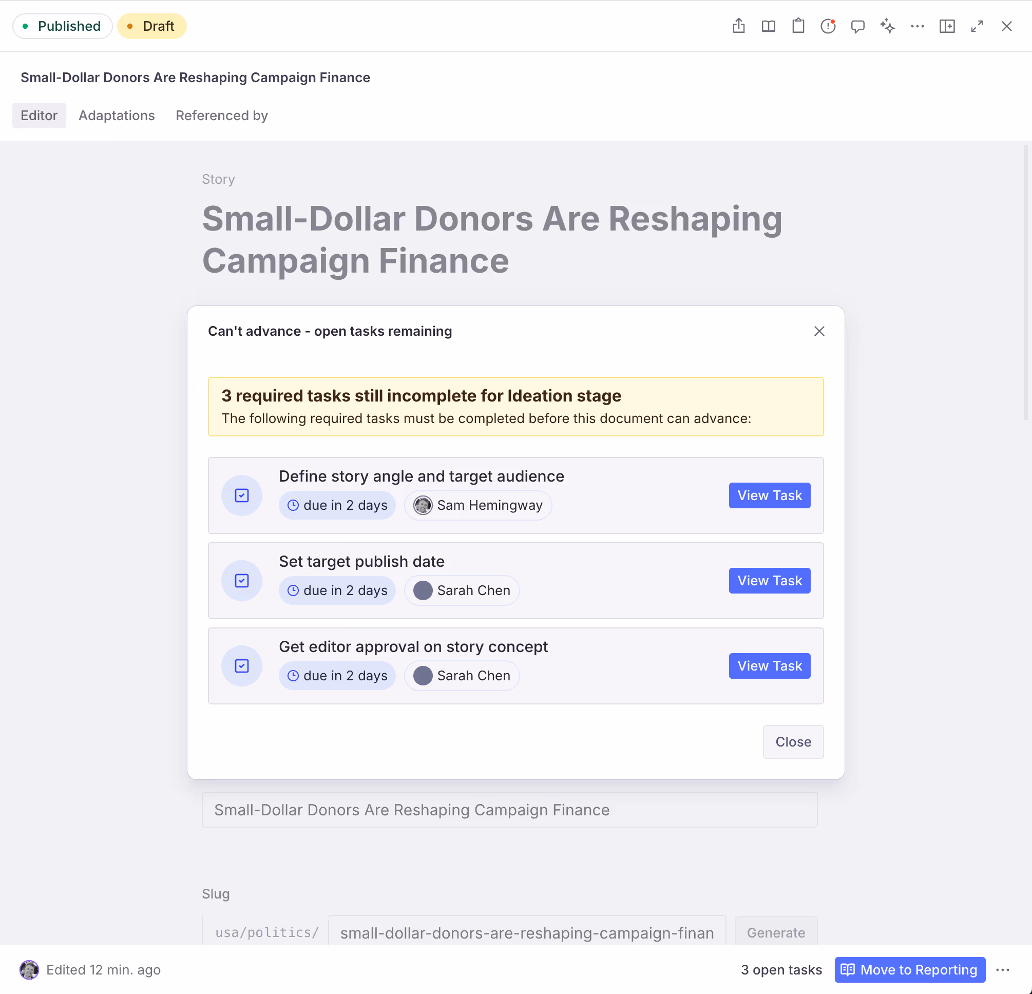Screen dimensions: 1032x994
Task: Open the comments speech bubble icon
Action: click(858, 26)
